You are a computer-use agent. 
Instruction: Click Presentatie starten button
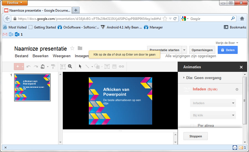(164, 50)
